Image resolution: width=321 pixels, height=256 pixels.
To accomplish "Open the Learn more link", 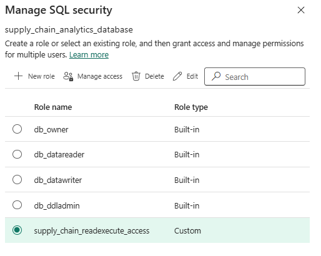I will click(x=89, y=55).
